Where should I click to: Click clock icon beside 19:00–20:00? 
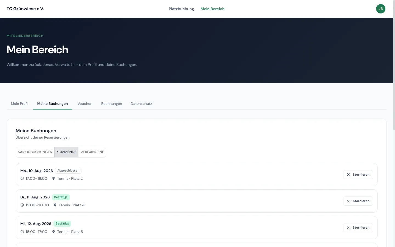(x=22, y=205)
